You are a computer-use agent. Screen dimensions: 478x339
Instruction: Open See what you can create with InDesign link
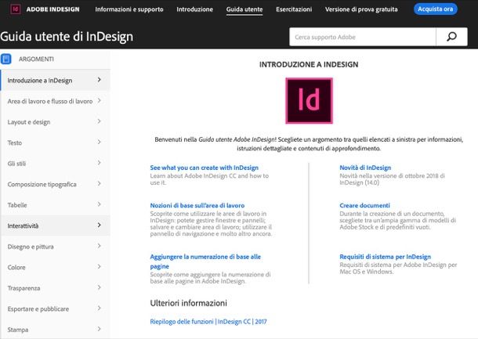205,168
